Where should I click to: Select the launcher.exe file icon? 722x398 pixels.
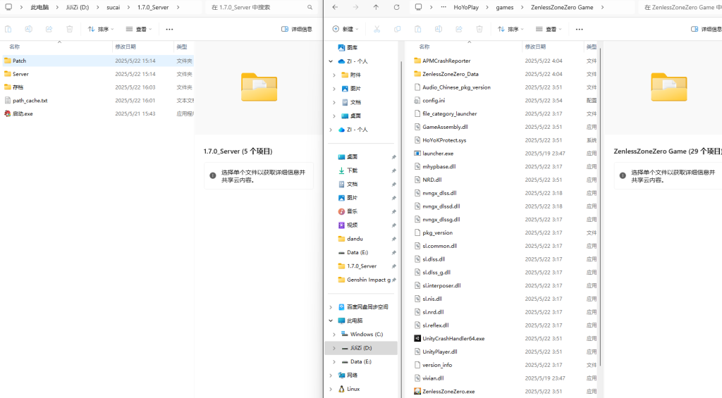[x=417, y=154]
